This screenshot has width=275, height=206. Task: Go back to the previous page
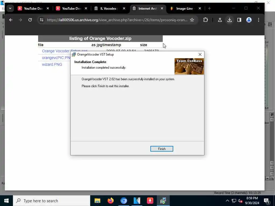pos(11,20)
